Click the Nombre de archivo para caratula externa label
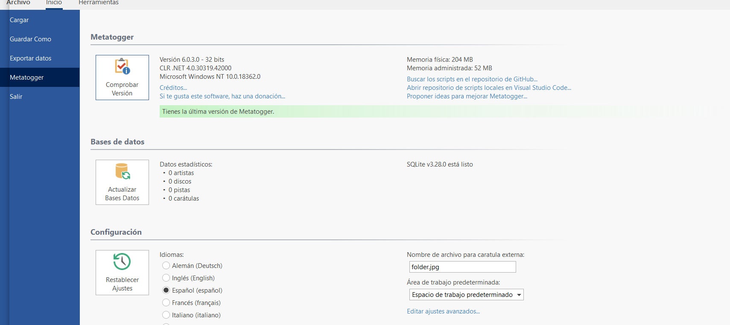 click(465, 255)
